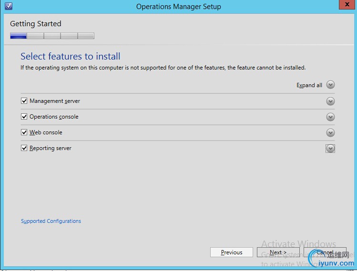357x271 pixels.
Task: Go back with the Previous button
Action: (x=232, y=252)
